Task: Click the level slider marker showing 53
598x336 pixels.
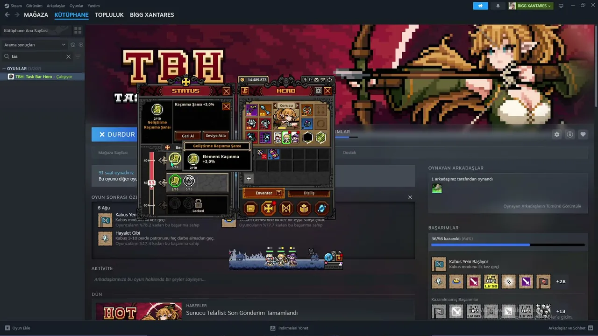Action: [151, 183]
